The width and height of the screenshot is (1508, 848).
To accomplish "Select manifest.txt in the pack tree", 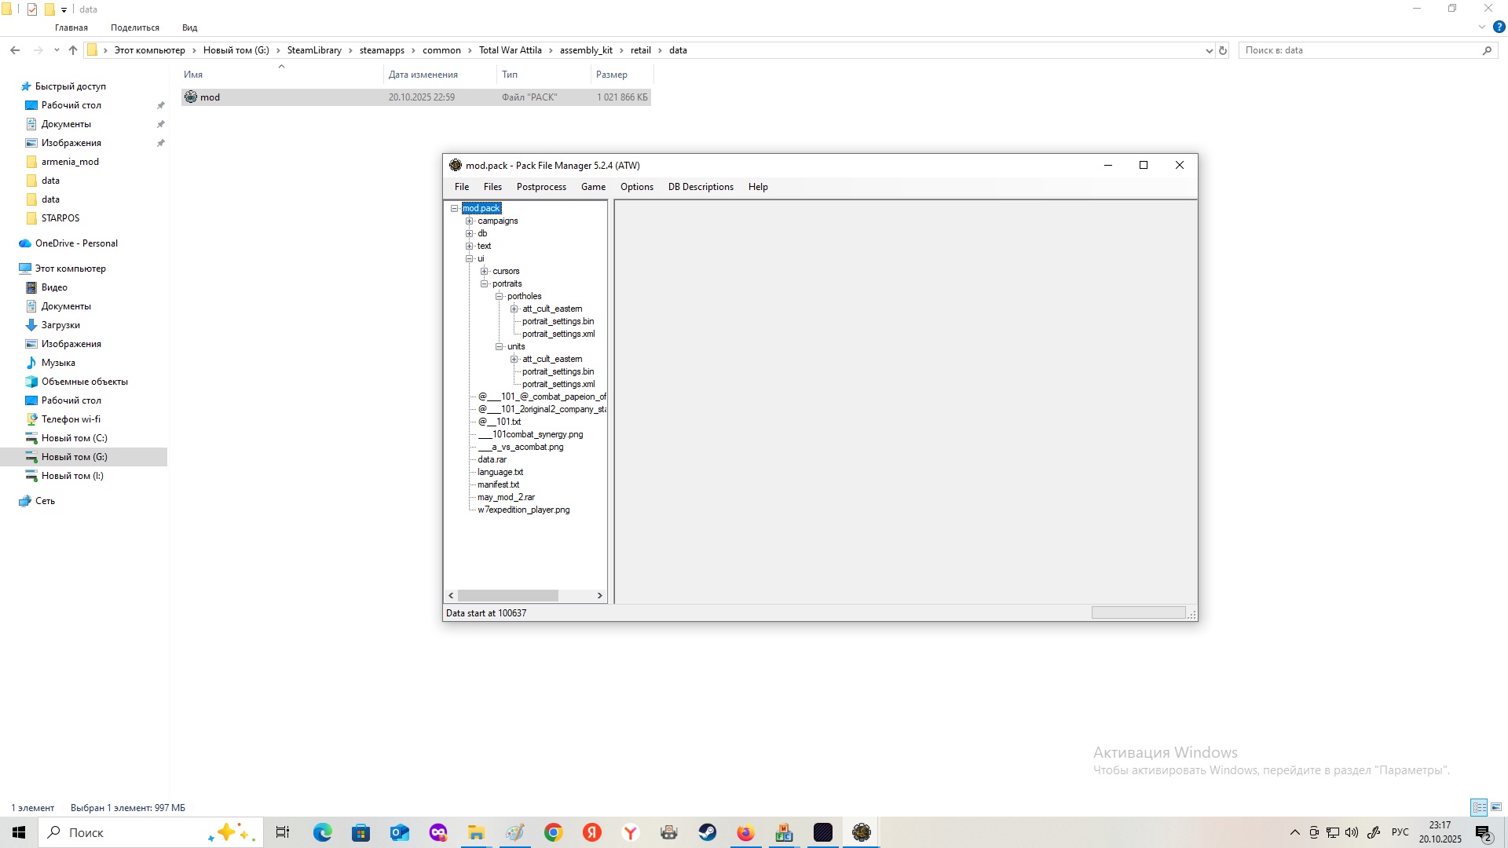I will [x=498, y=484].
